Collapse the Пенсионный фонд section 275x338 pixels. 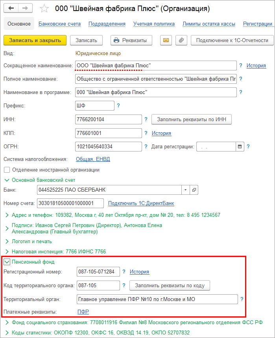click(7, 262)
